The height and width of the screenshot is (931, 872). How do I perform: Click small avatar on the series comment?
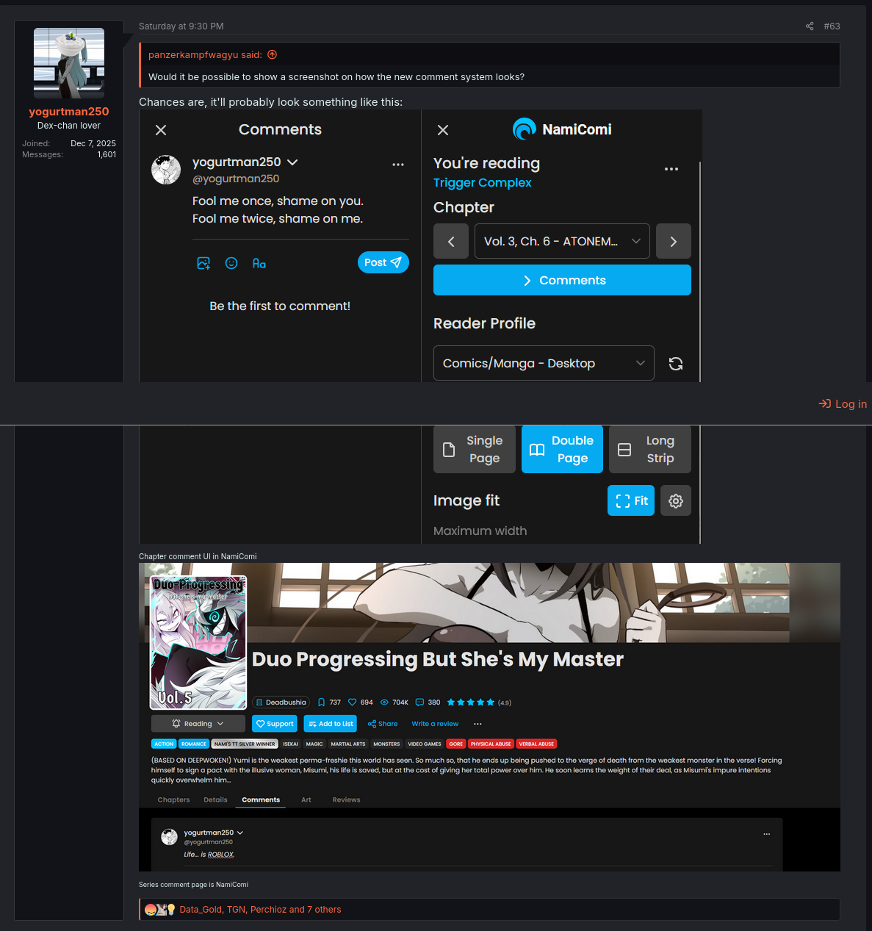pos(170,837)
